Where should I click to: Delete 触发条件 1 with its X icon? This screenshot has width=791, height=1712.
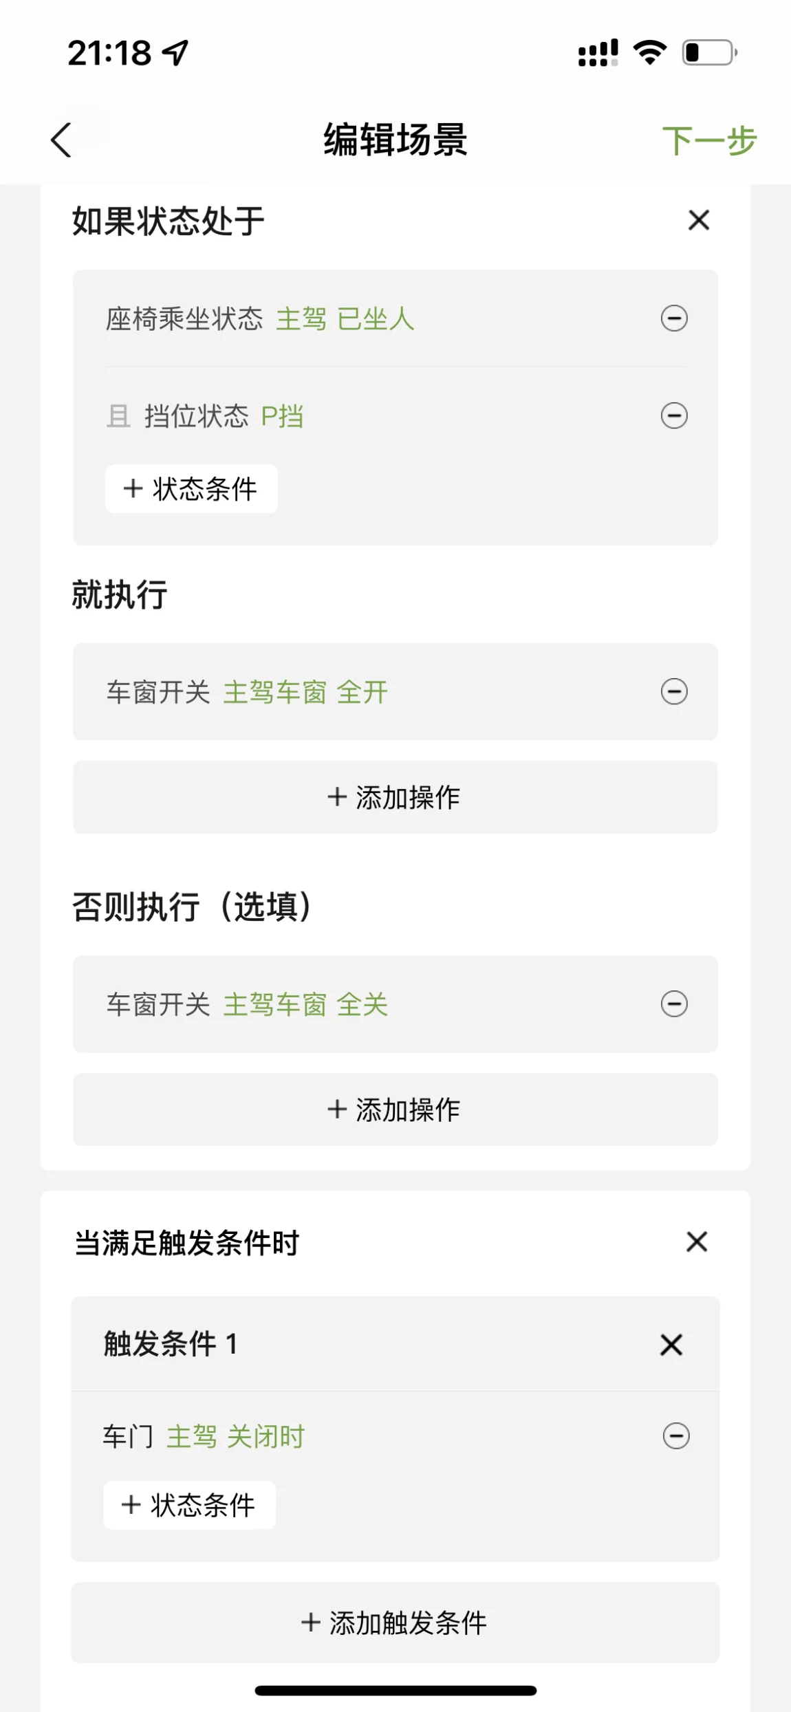(671, 1345)
